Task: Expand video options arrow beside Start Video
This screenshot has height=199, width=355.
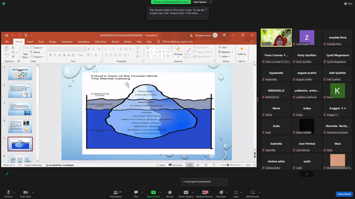Action: [x=32, y=192]
